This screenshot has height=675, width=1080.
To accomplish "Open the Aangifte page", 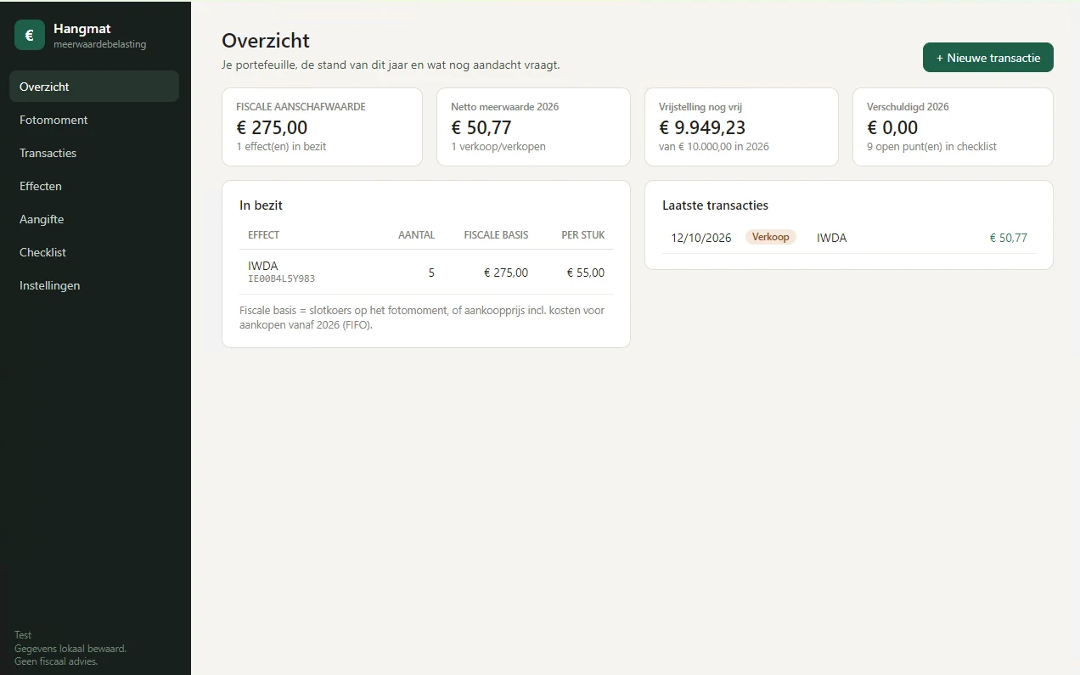I will 94,219.
